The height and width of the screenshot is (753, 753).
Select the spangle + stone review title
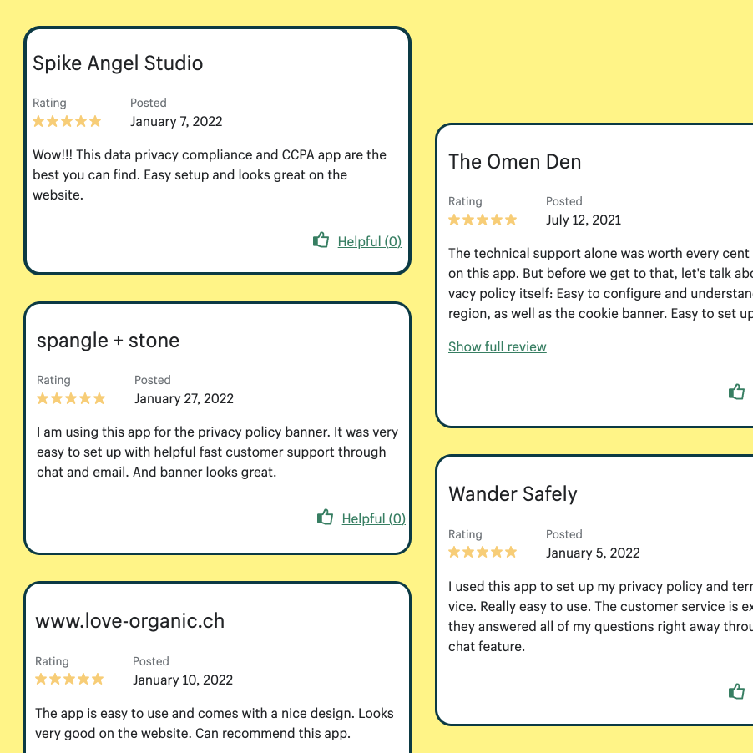pos(108,341)
